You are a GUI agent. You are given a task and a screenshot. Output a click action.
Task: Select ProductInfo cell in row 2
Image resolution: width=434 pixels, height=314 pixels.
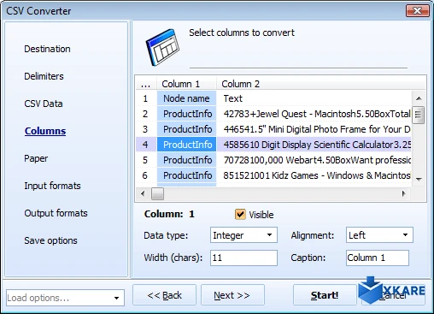point(186,114)
